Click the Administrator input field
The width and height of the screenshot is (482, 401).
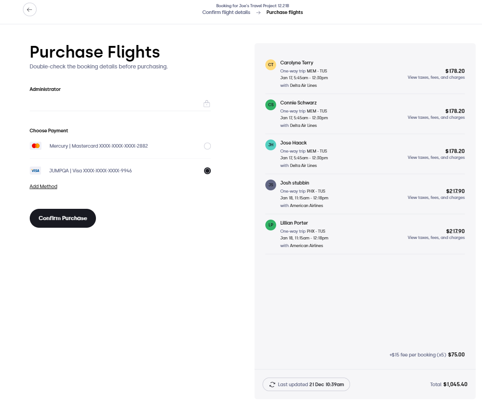point(120,104)
